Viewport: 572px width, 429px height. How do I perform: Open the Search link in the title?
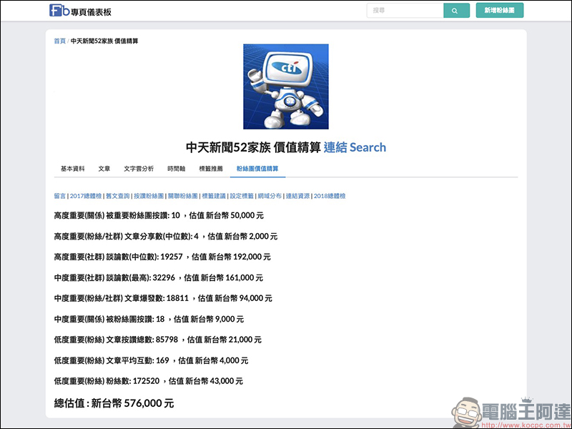[368, 147]
